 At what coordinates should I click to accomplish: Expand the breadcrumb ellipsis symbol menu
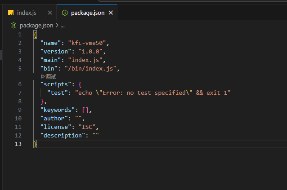[63, 25]
